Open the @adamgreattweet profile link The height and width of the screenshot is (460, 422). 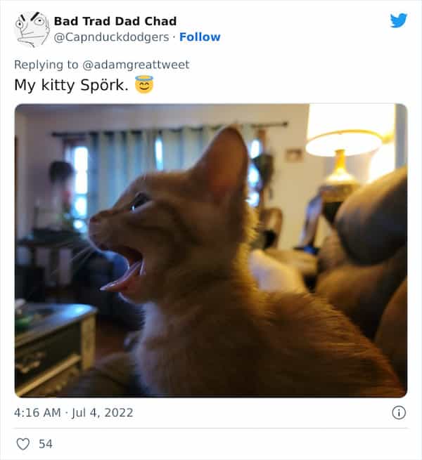click(136, 65)
